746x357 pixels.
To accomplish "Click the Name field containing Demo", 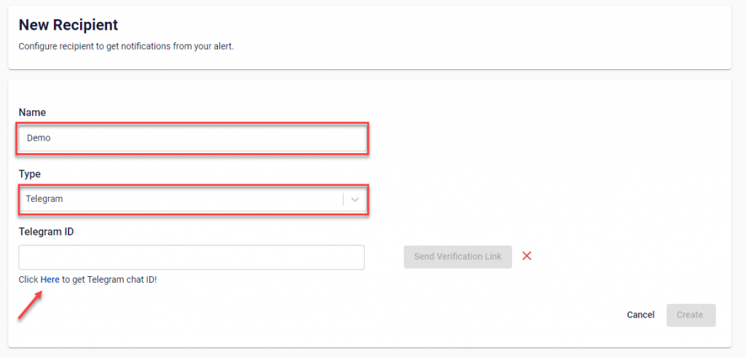I will click(x=192, y=138).
